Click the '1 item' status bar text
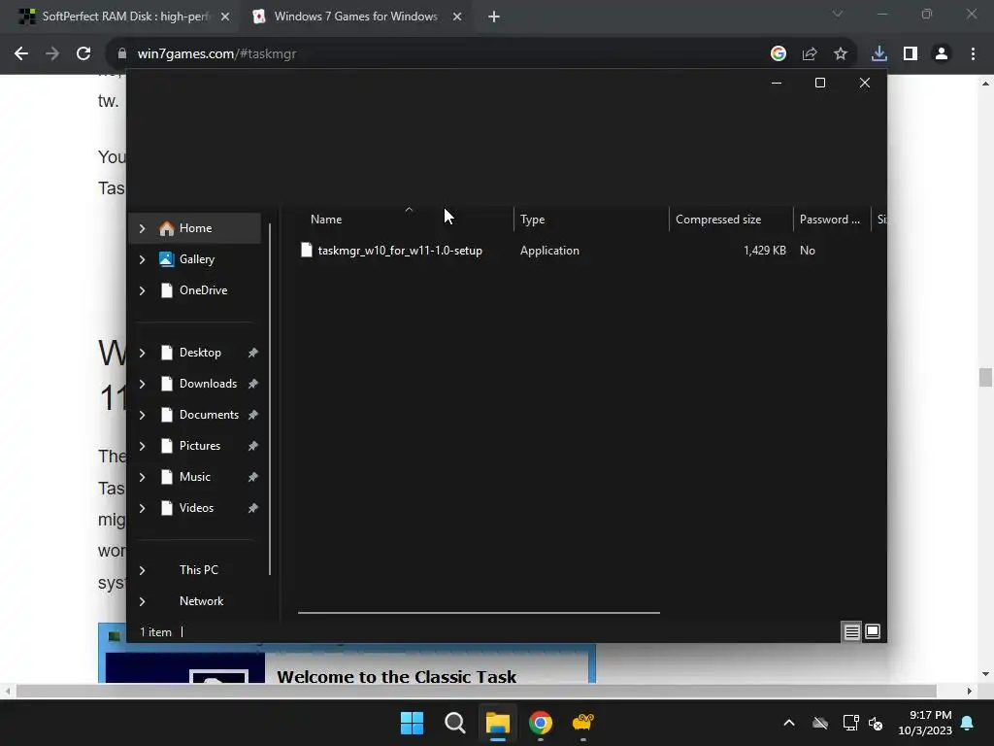 (x=156, y=632)
